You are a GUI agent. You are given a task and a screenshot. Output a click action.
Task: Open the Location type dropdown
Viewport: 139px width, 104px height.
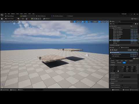point(114,67)
